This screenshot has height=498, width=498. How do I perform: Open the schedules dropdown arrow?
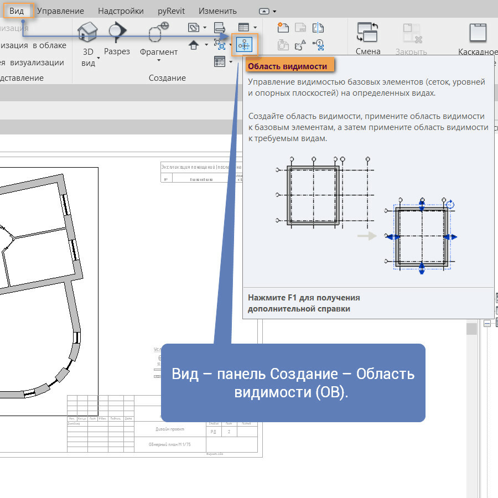pyautogui.click(x=255, y=27)
